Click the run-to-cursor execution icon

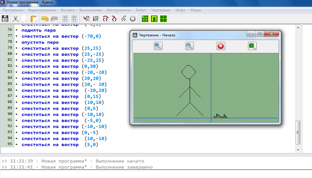(96, 19)
